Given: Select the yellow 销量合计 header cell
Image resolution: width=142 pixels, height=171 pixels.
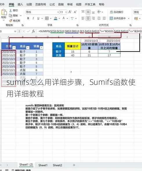Looking at the screenshot, I should click(x=73, y=46).
